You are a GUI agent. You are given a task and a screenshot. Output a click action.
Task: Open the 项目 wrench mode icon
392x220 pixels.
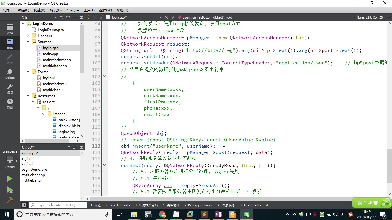(x=10, y=87)
